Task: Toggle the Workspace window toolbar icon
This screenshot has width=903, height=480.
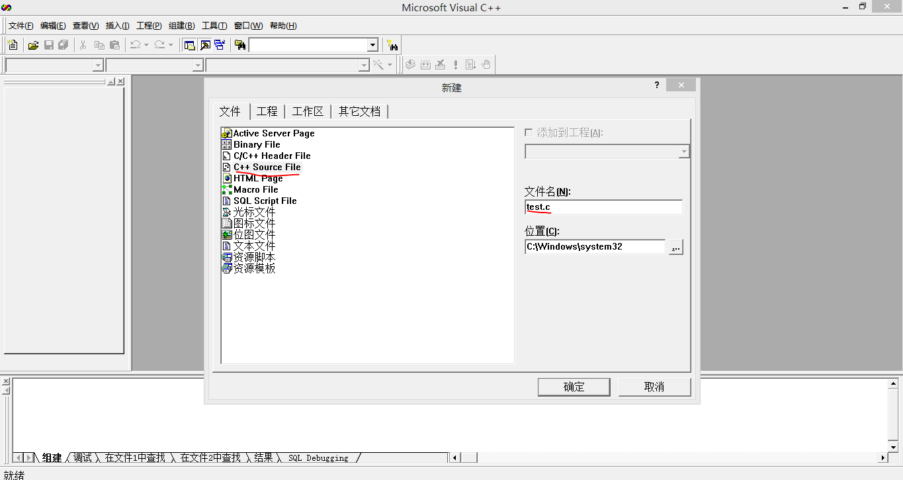Action: [190, 45]
